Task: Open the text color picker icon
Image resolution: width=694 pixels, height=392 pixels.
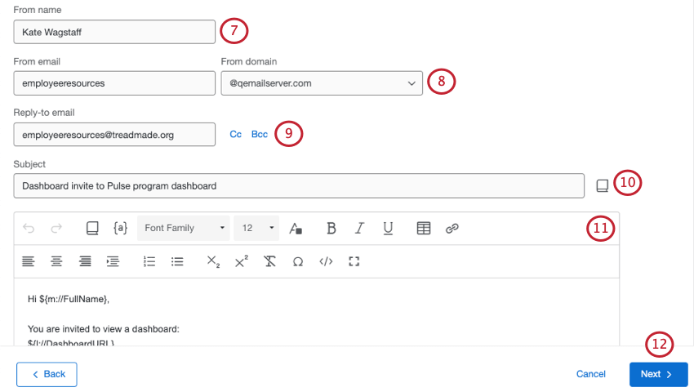Action: pos(296,228)
